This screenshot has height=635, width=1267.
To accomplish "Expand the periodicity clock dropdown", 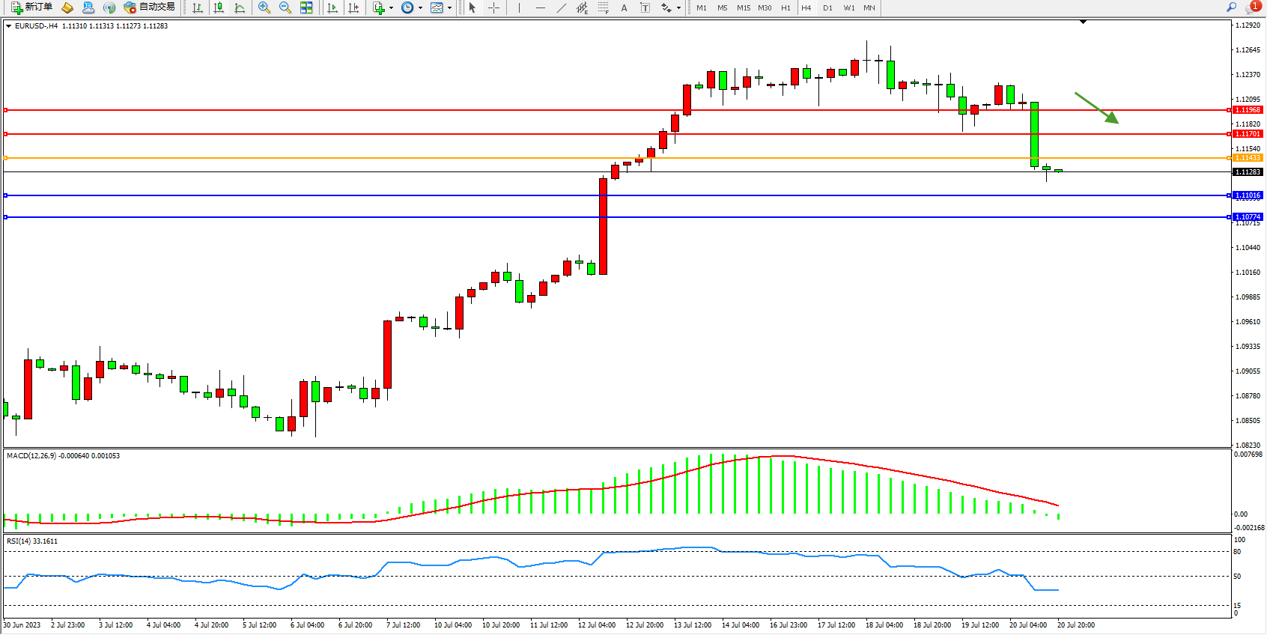I will point(420,7).
